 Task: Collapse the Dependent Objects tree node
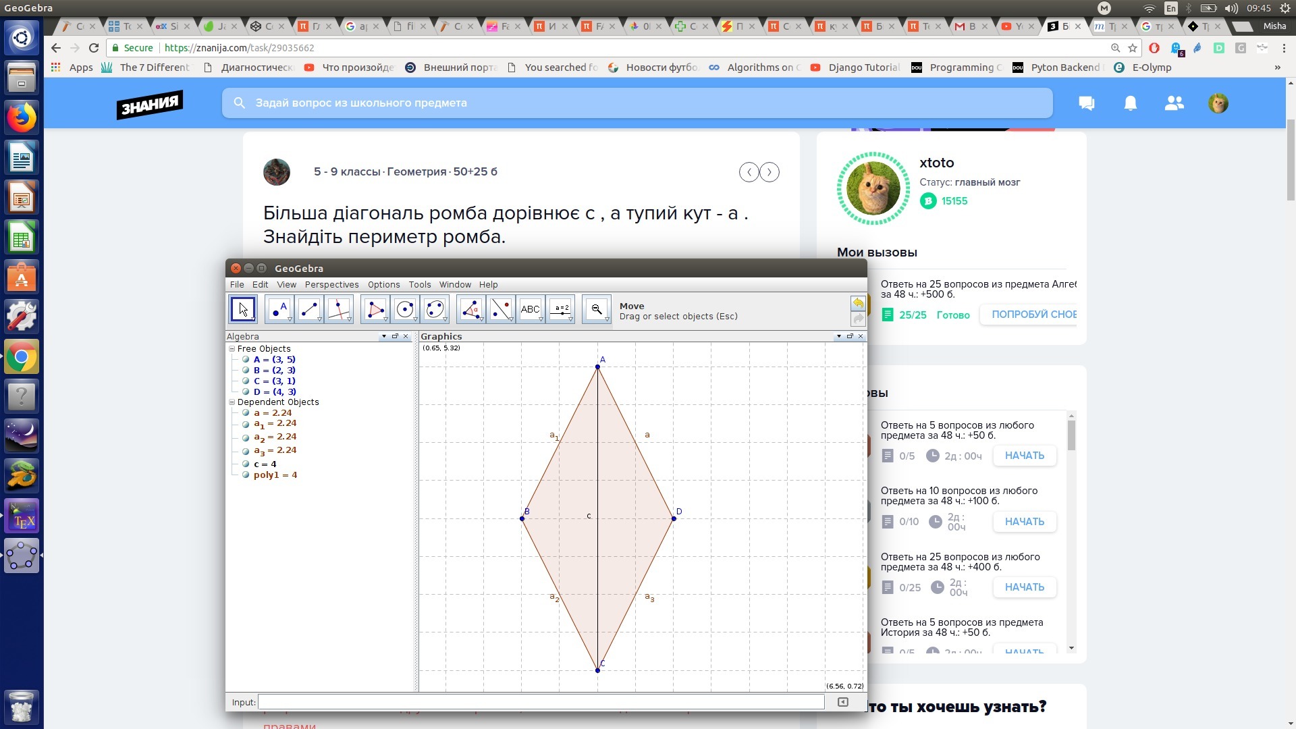[x=232, y=402]
